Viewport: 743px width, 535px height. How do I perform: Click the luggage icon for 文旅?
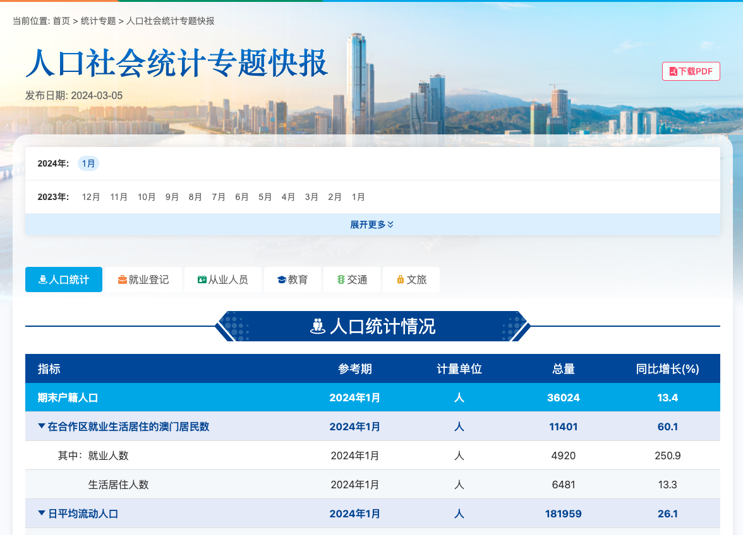tap(401, 279)
